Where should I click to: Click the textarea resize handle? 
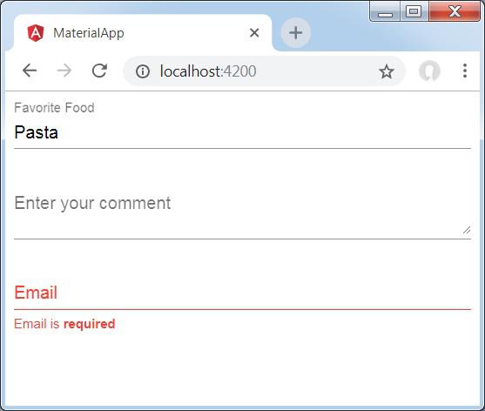point(467,230)
